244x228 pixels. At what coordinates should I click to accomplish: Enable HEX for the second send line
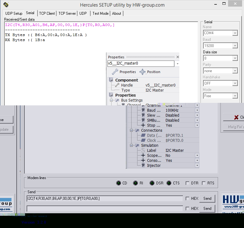187,209
